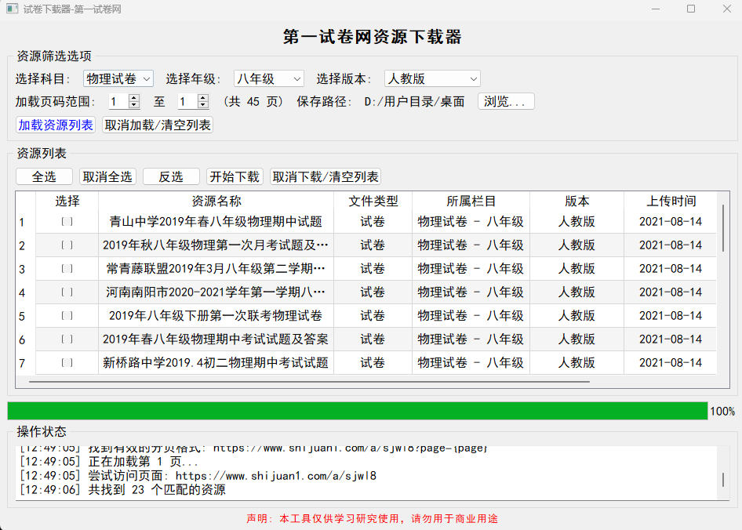Check the box for 新桥路中学2019.4 row
742x530 pixels.
point(67,363)
